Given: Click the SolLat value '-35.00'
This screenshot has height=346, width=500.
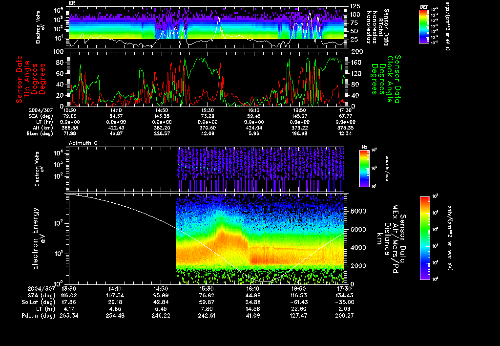Looking at the screenshot, I should tap(344, 303).
